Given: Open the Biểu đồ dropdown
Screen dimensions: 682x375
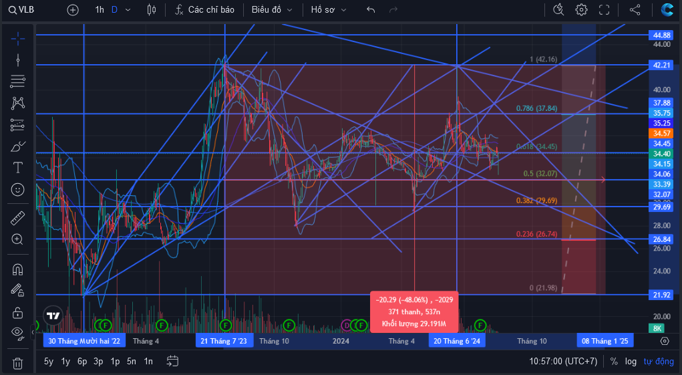Looking at the screenshot, I should tap(272, 9).
